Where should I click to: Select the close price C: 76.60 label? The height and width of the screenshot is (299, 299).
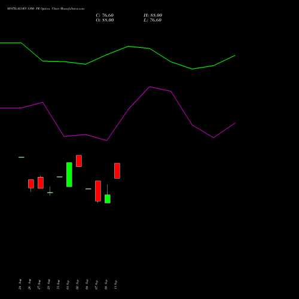pyautogui.click(x=105, y=16)
